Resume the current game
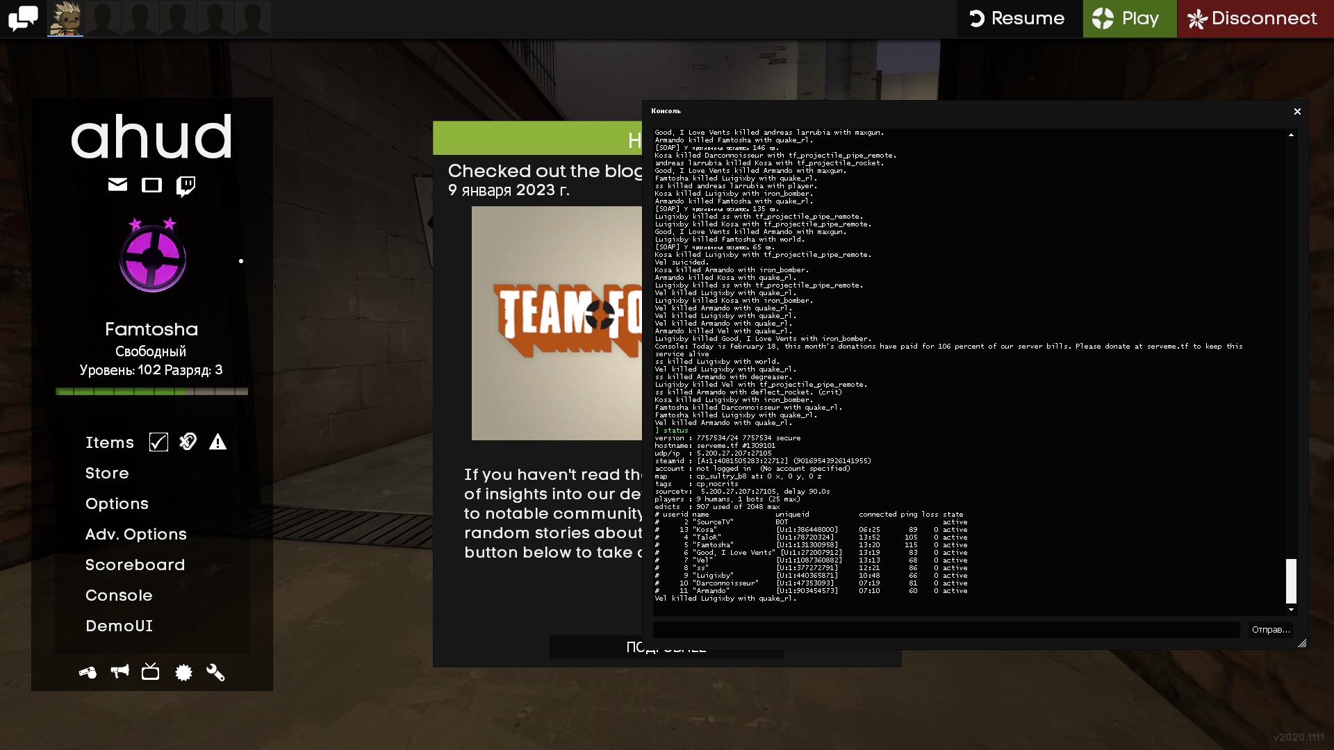 tap(1019, 18)
